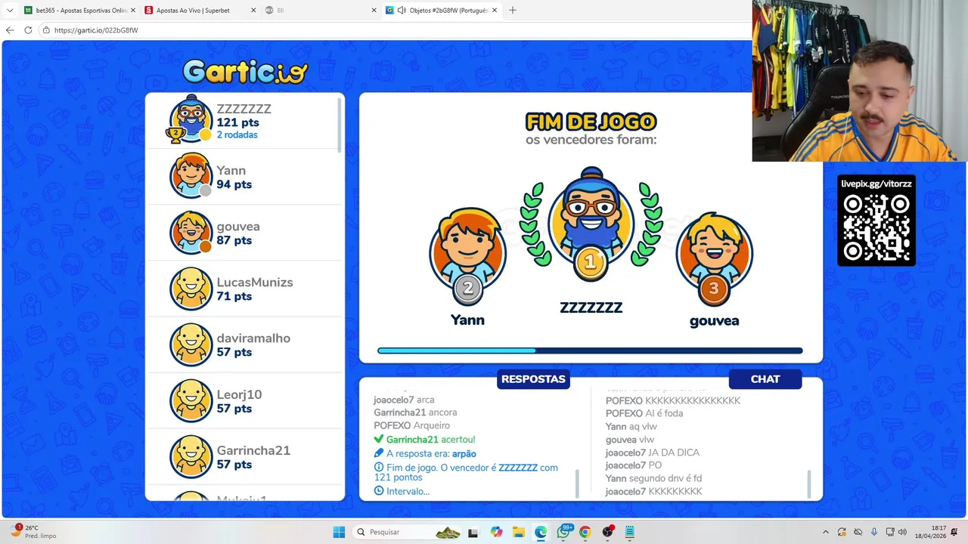Click the OneDrive cloud tray icon

tap(858, 532)
